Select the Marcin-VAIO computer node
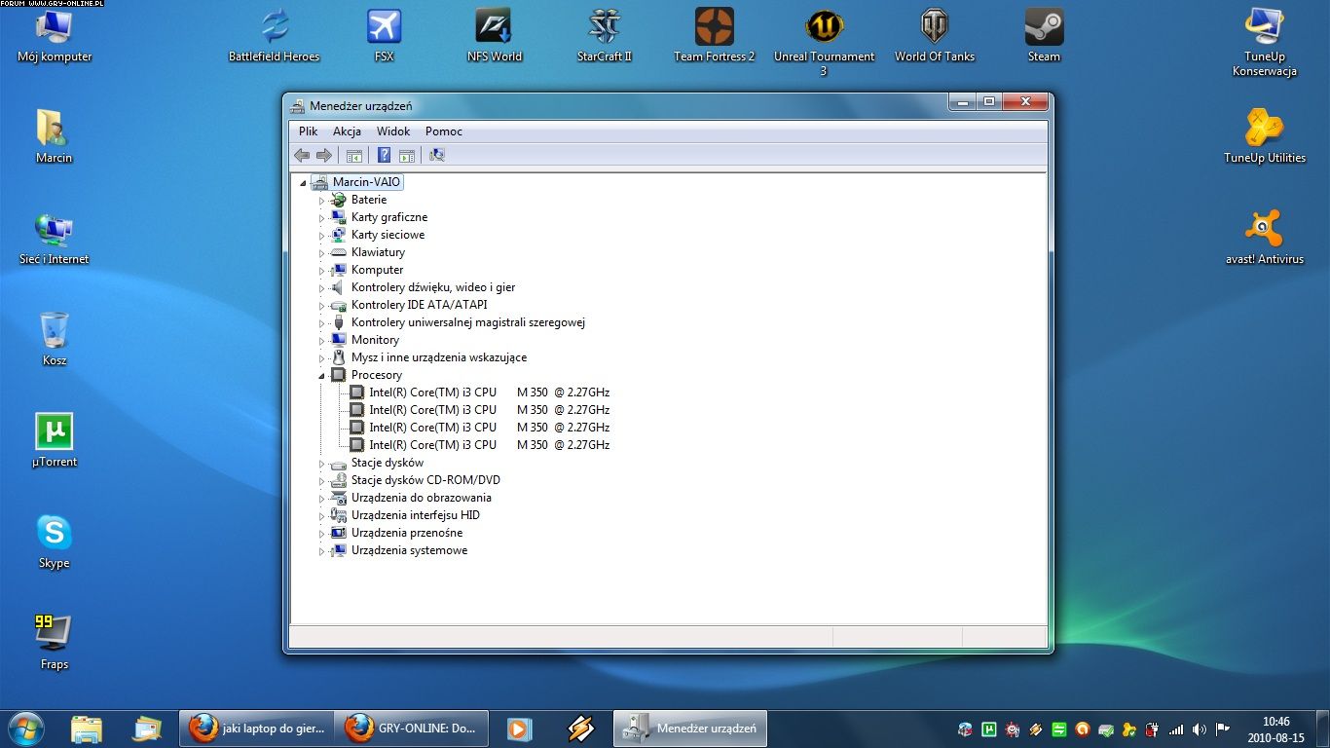 pos(366,182)
